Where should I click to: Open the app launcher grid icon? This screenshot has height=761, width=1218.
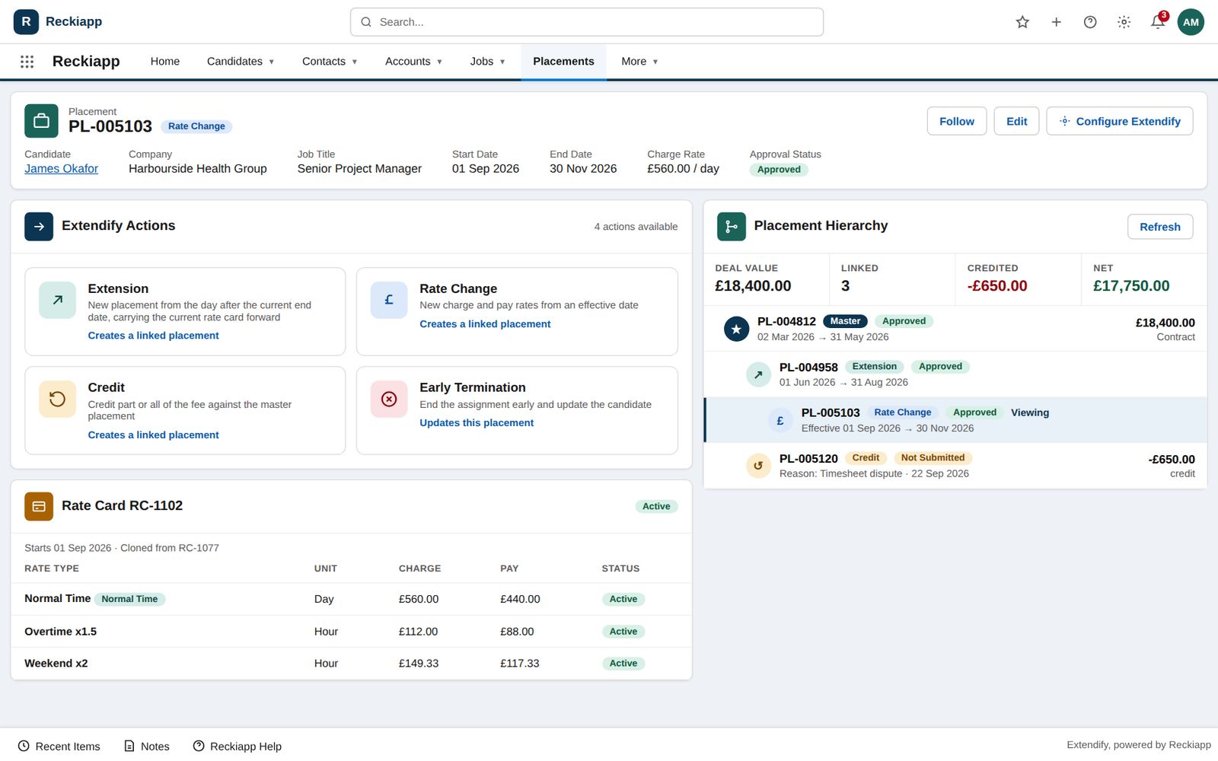click(x=27, y=62)
